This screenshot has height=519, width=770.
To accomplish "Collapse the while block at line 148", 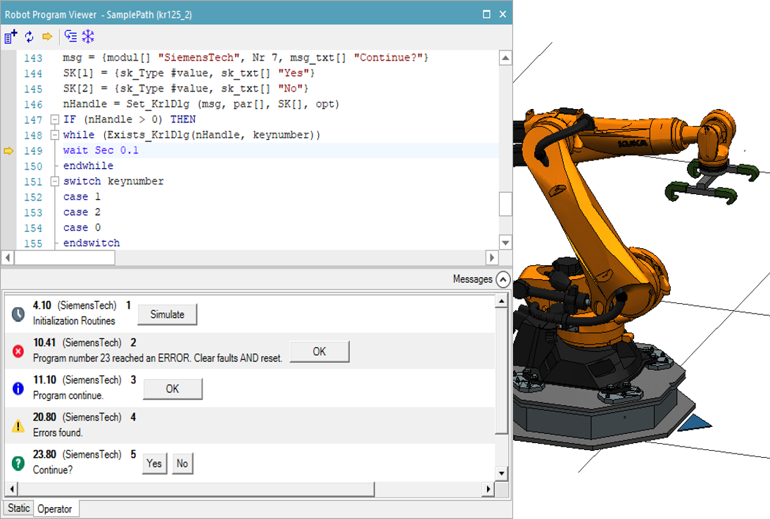I will point(55,135).
